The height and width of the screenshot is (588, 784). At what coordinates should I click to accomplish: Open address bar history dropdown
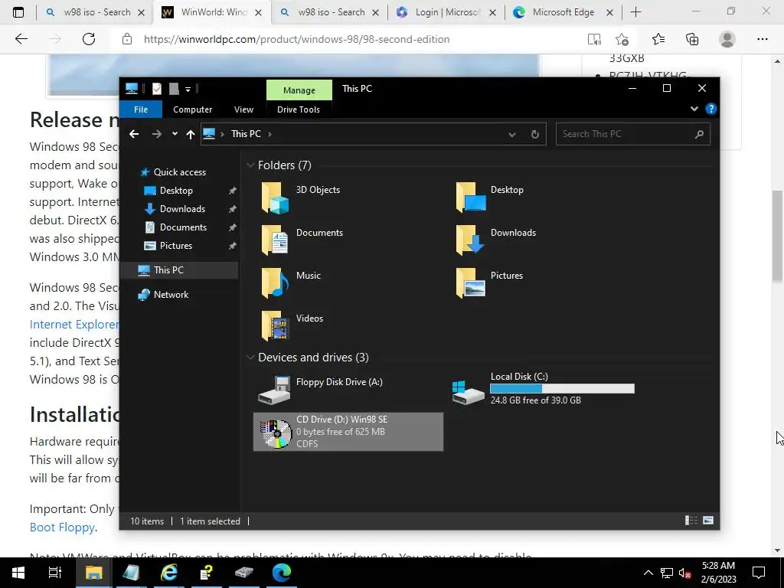(511, 134)
